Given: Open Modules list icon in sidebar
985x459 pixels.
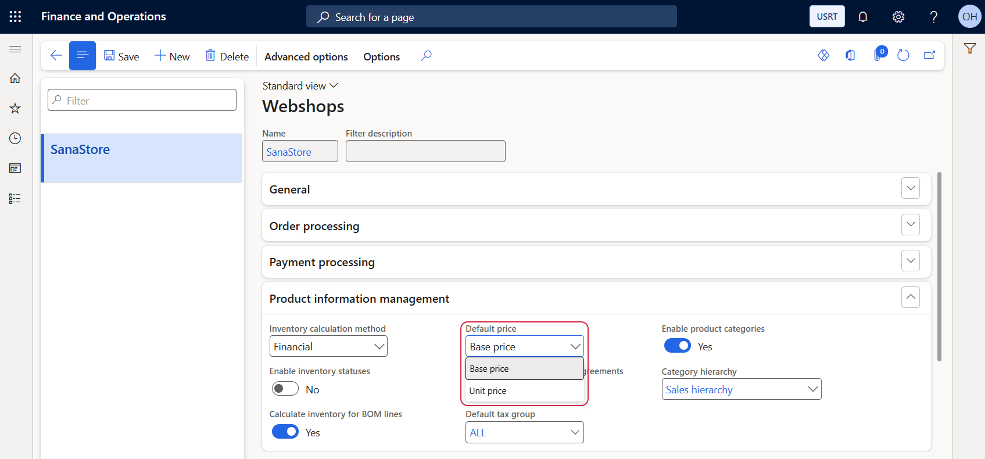Looking at the screenshot, I should [15, 199].
